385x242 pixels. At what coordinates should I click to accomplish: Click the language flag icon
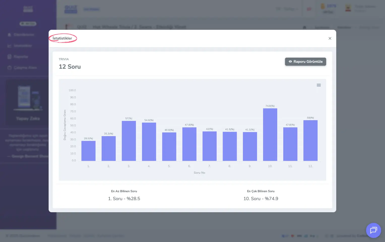click(x=309, y=9)
